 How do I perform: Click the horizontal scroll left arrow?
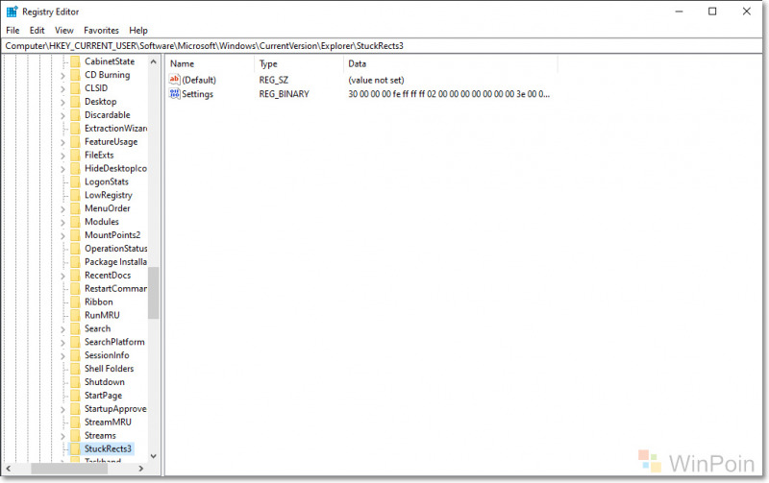click(9, 469)
